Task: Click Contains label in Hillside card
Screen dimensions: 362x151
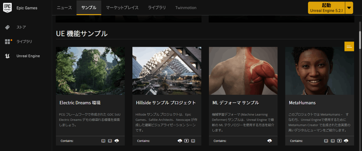Action: 144,141
